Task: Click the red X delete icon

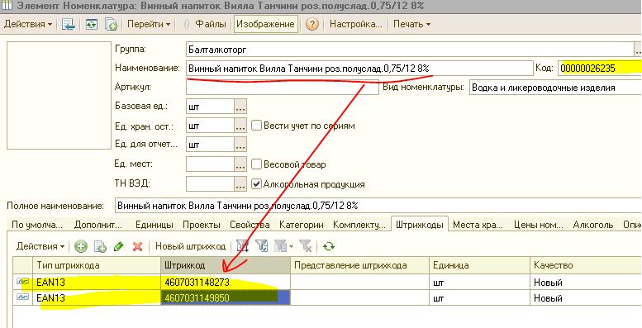Action: (137, 246)
